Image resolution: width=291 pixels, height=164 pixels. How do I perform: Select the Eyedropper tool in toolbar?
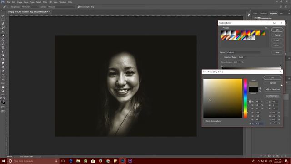pyautogui.click(x=3, y=36)
